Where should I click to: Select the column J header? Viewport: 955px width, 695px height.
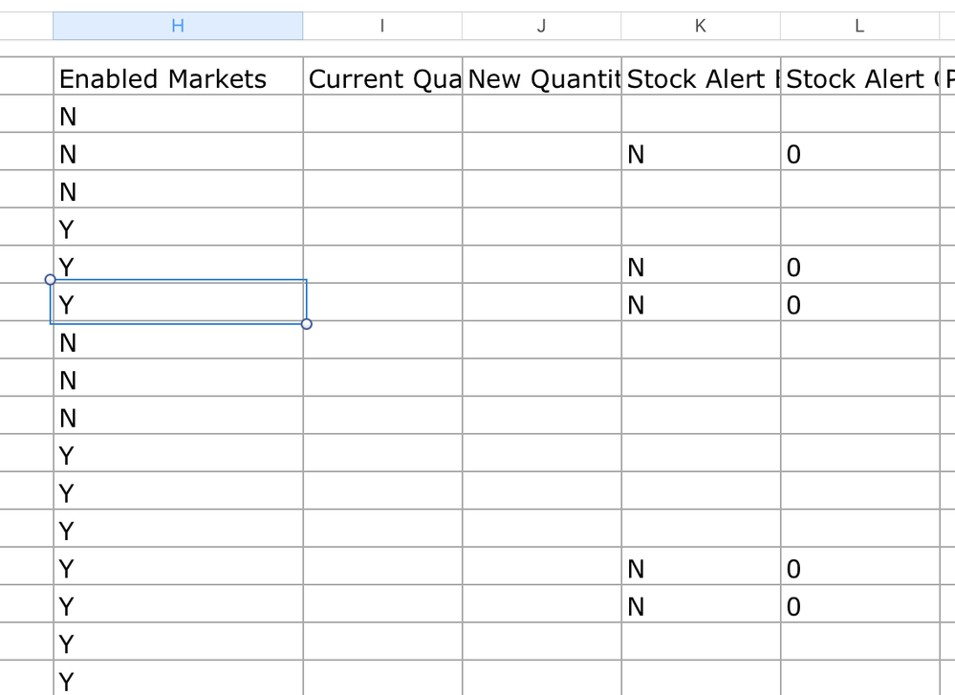(541, 26)
